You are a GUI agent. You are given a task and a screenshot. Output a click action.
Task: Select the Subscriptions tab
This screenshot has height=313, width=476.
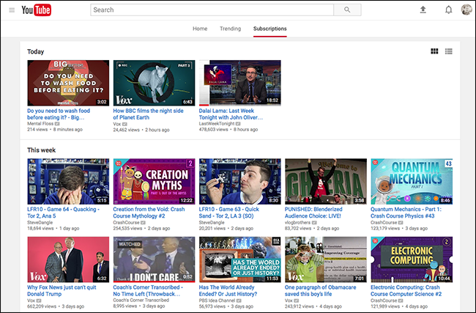click(270, 29)
